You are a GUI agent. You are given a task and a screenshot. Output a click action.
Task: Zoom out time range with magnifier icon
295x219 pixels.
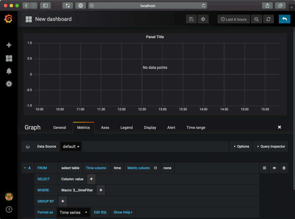257,19
